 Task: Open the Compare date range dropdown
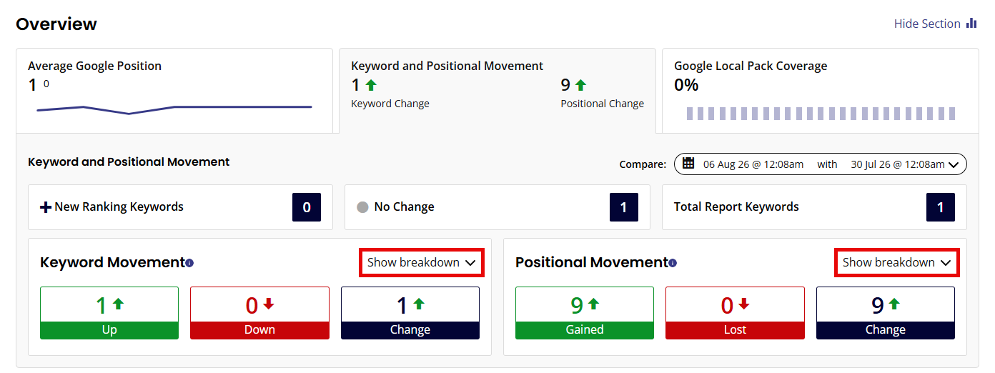tap(821, 164)
